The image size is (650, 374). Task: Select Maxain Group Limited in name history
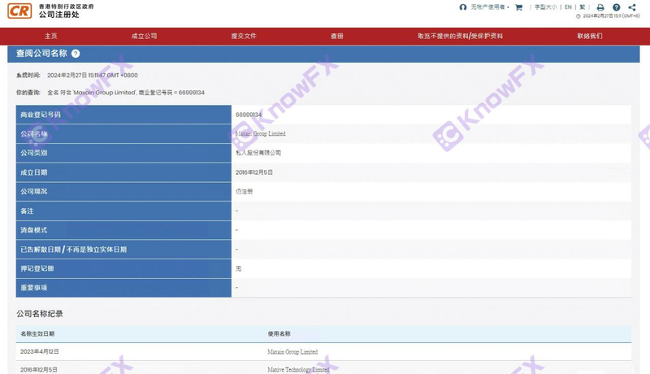coord(292,351)
